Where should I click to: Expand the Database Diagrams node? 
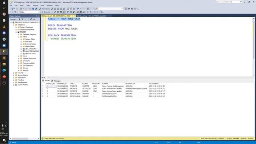(19, 34)
